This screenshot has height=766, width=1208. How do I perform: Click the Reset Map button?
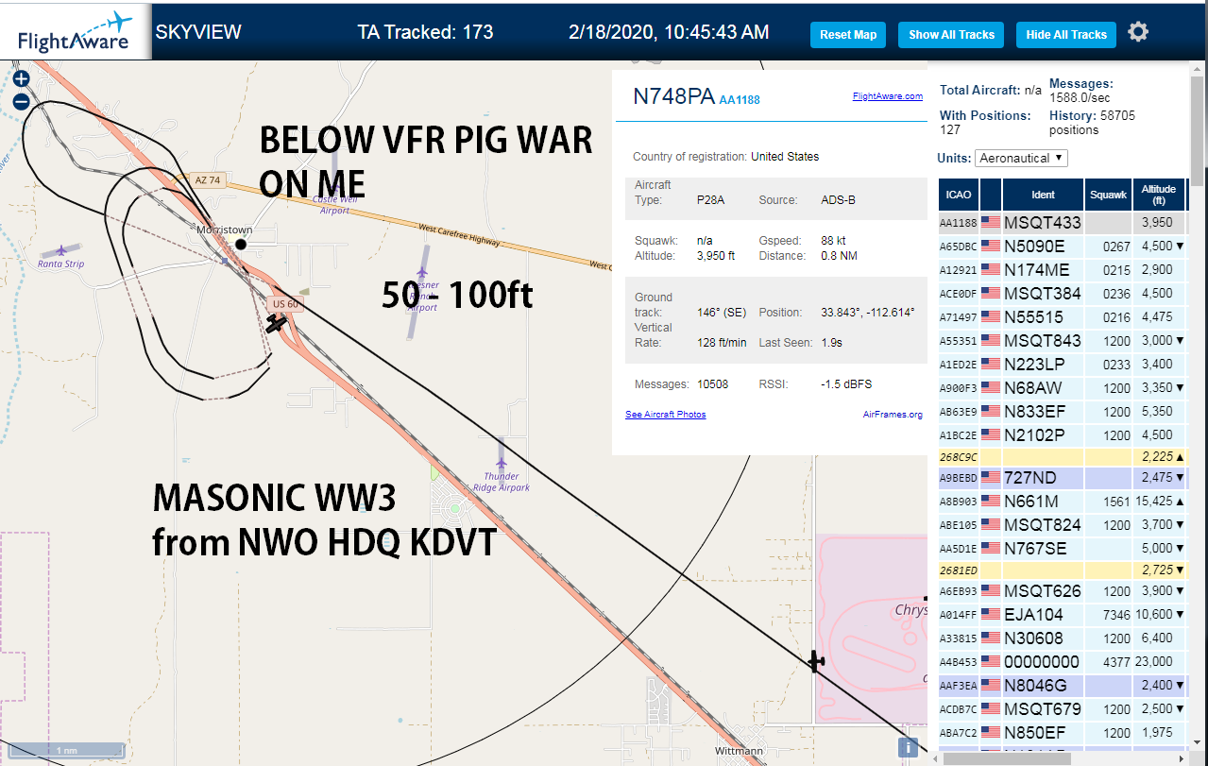click(x=848, y=35)
